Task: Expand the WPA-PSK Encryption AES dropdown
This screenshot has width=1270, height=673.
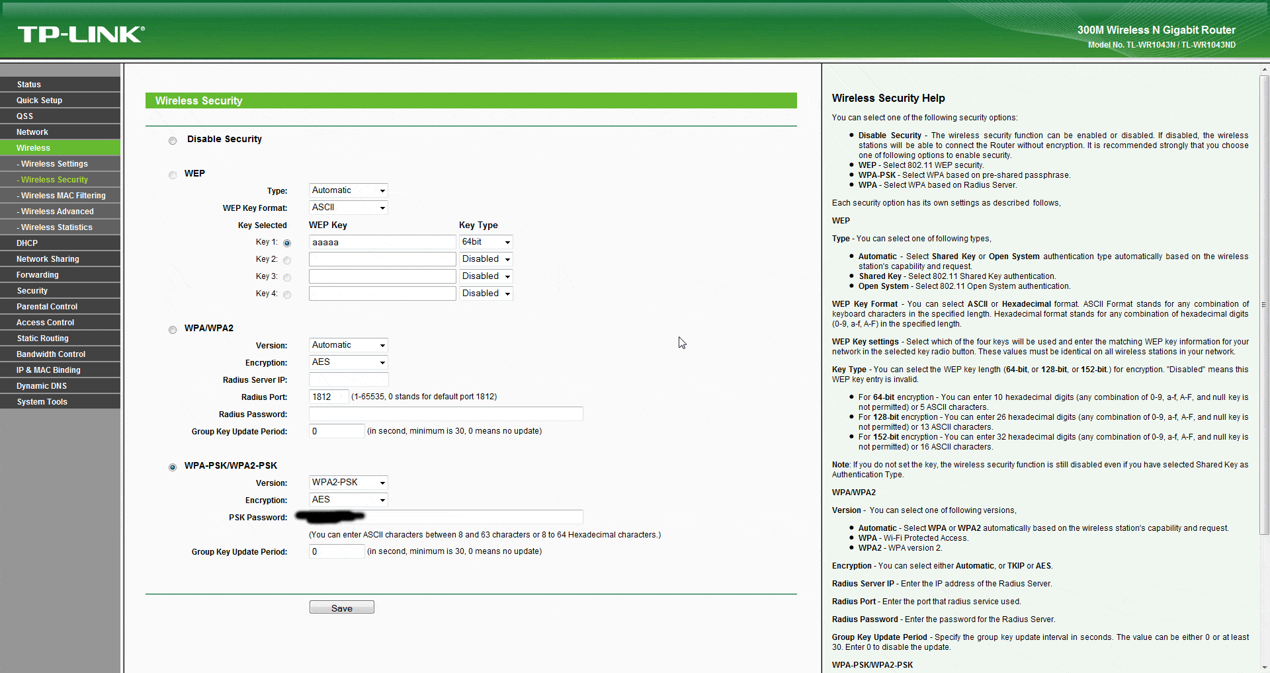Action: (x=348, y=500)
